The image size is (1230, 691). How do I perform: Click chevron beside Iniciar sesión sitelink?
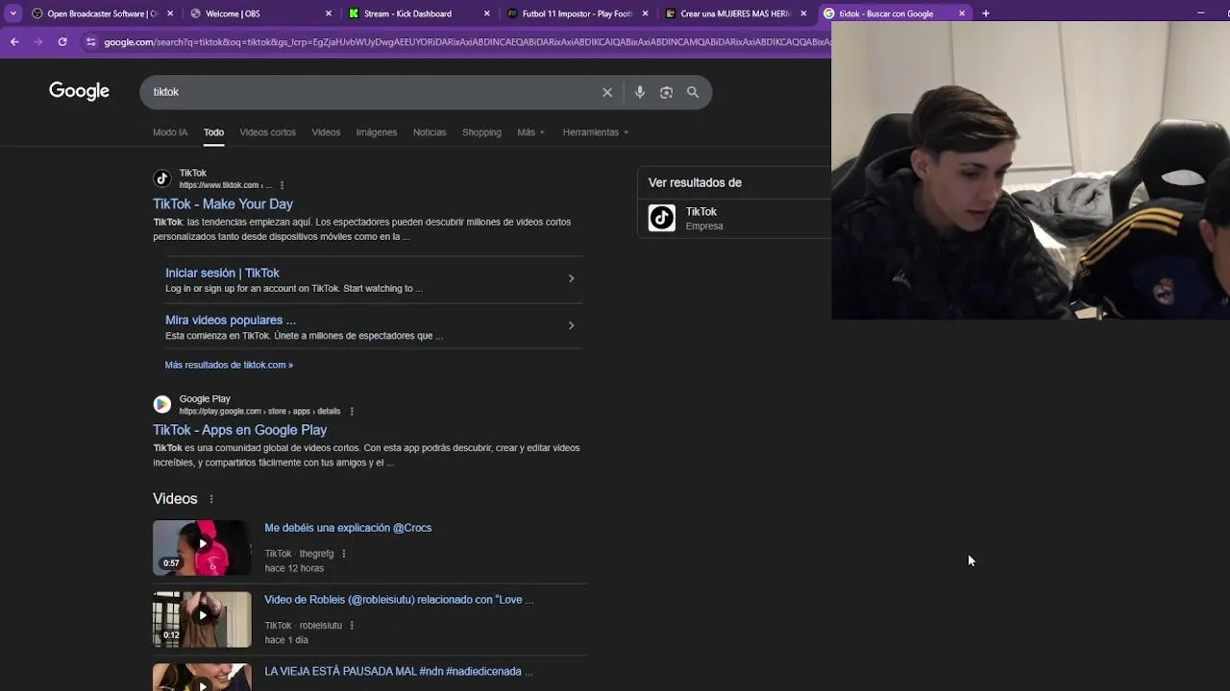pos(571,278)
